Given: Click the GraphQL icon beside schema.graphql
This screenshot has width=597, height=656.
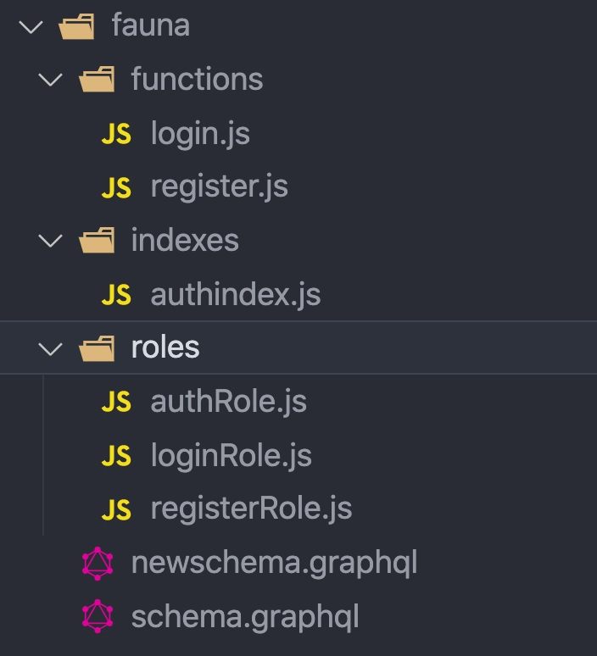Looking at the screenshot, I should tap(98, 616).
